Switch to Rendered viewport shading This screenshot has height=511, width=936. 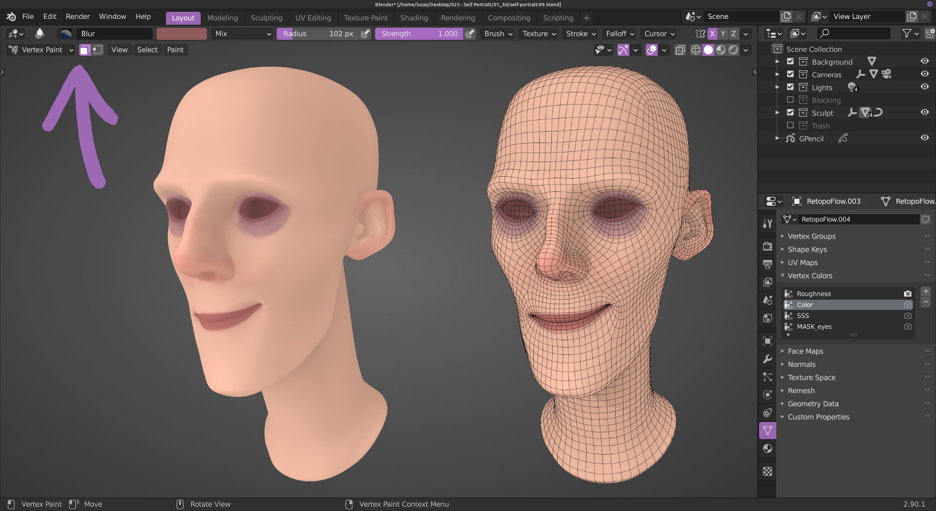click(x=733, y=50)
